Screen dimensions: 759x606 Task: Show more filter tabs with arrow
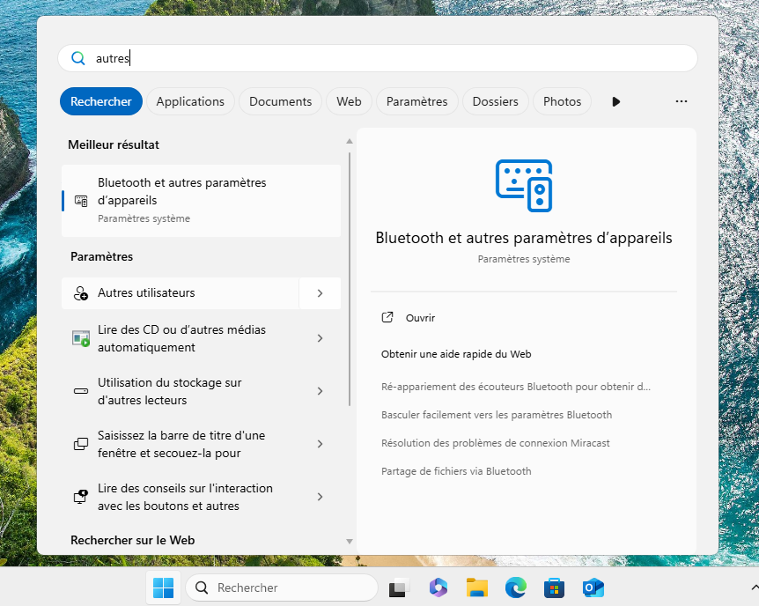click(x=615, y=101)
